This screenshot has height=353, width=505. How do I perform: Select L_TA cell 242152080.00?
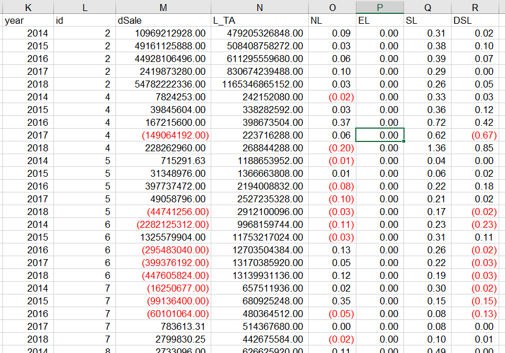pyautogui.click(x=259, y=97)
